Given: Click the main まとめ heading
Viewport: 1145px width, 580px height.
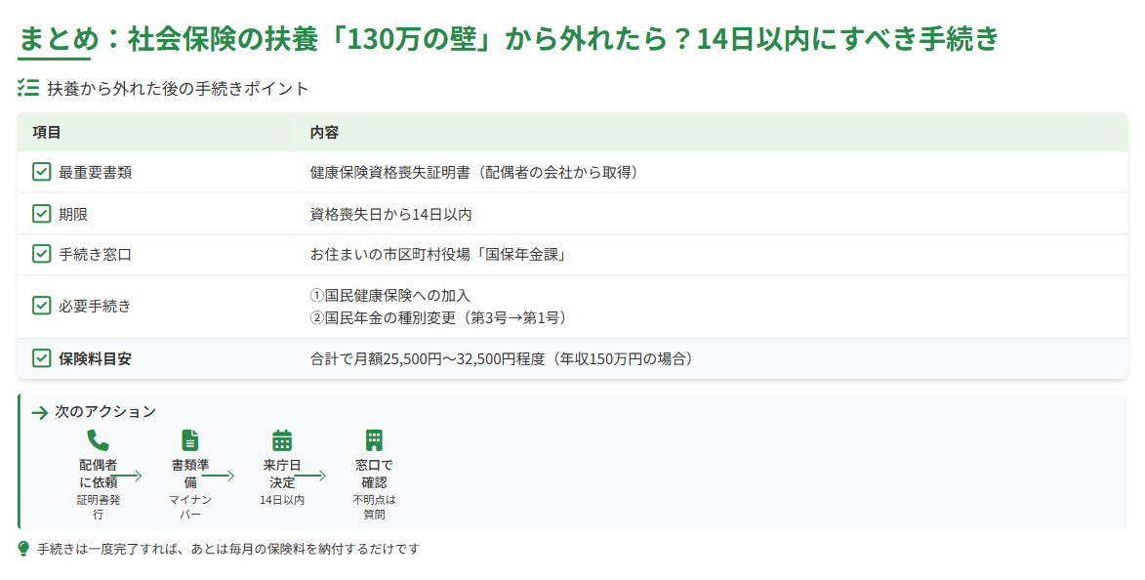Looking at the screenshot, I should (510, 39).
